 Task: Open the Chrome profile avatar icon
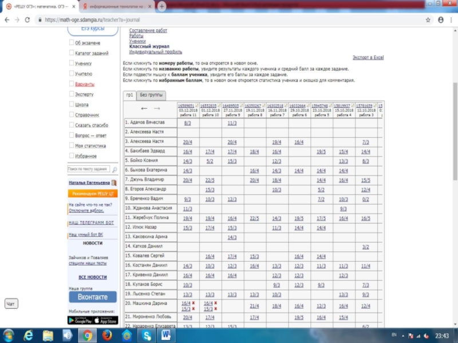tap(441, 20)
